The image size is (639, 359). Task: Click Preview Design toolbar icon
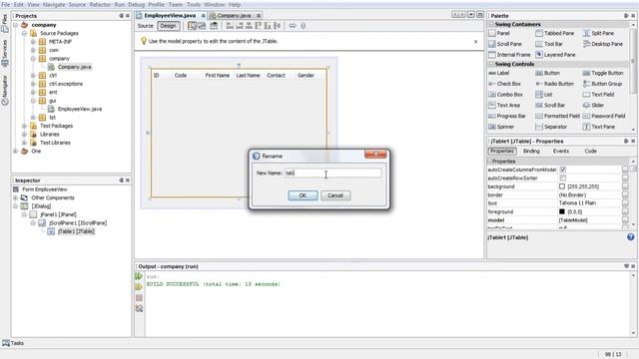click(x=214, y=26)
